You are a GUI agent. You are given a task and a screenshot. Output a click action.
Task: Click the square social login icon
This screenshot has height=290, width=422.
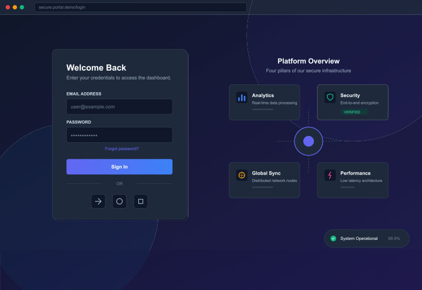[140, 201]
